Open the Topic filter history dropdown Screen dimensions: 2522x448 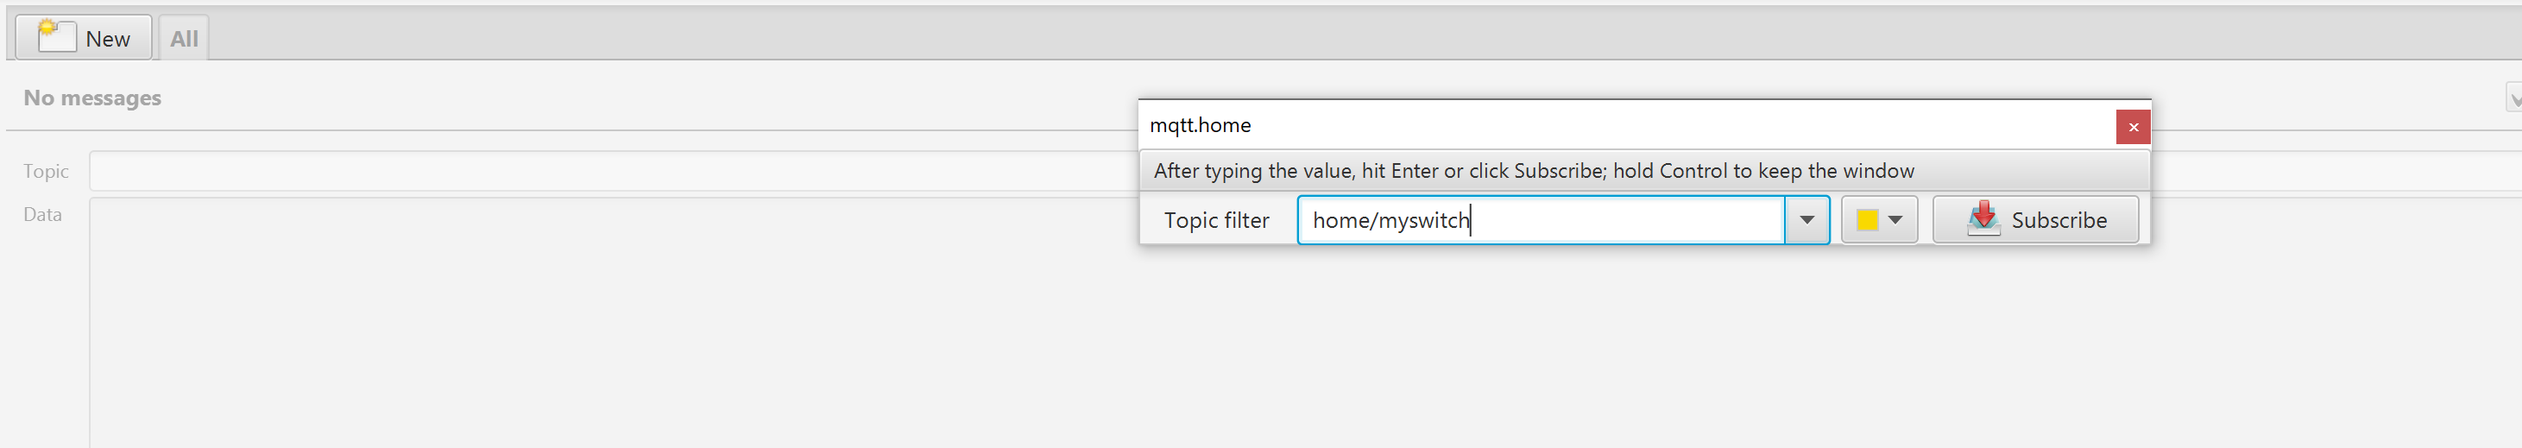[1806, 220]
